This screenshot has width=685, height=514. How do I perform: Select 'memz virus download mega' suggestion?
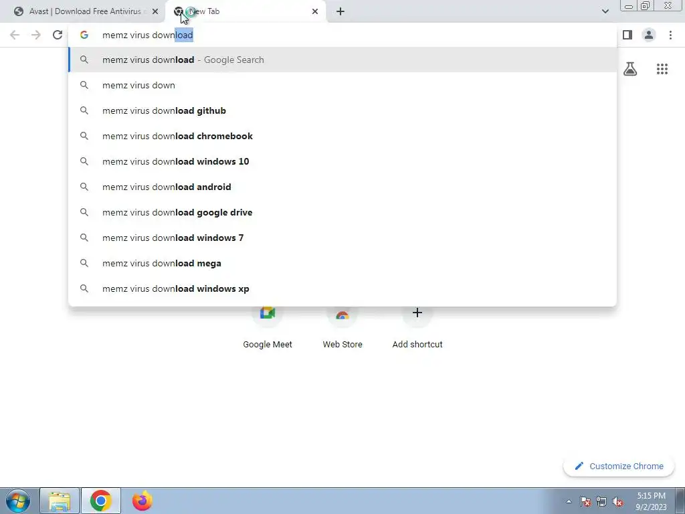[x=342, y=263]
